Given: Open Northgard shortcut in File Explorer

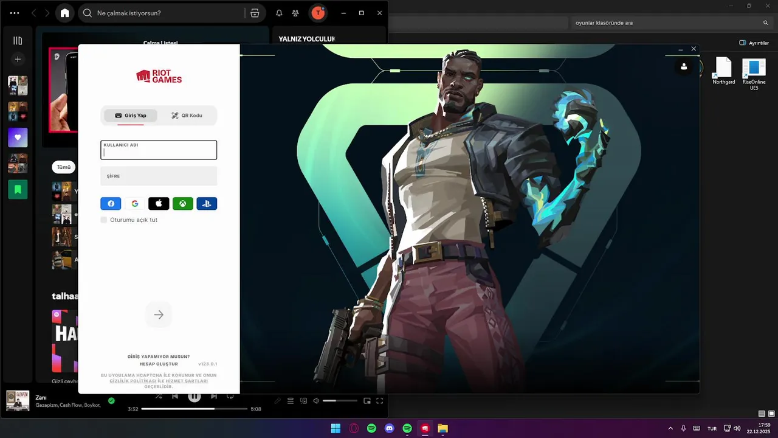Looking at the screenshot, I should pos(723,71).
